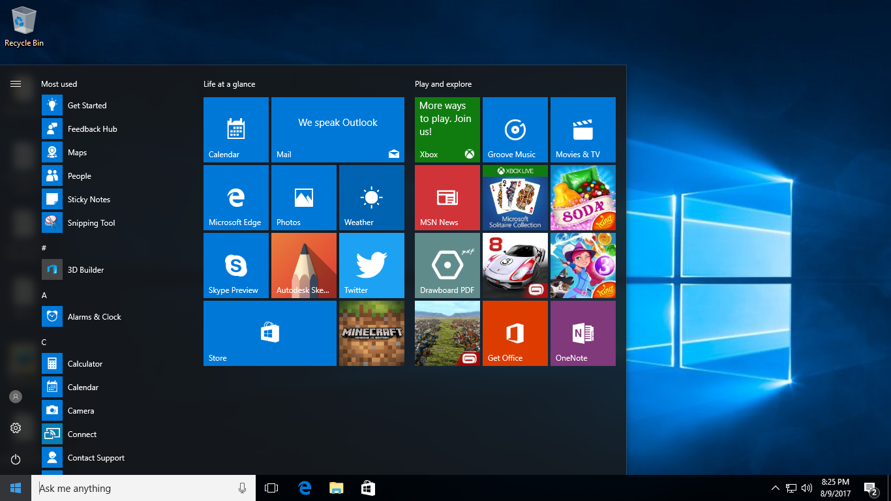Open Settings via the gear icon
The width and height of the screenshot is (891, 501).
coord(16,428)
